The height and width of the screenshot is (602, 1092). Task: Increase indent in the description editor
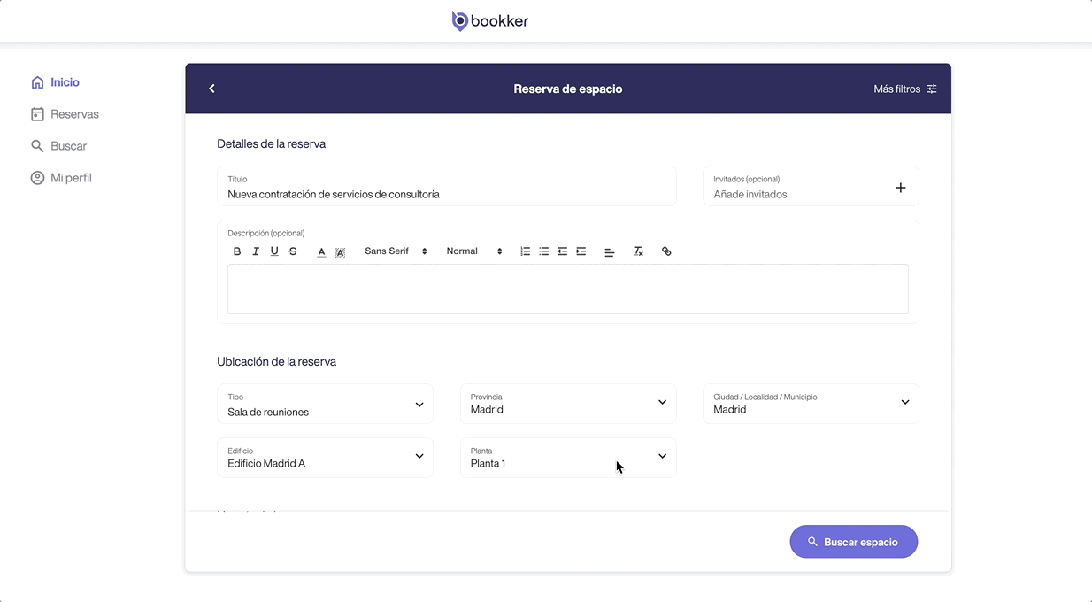[581, 251]
